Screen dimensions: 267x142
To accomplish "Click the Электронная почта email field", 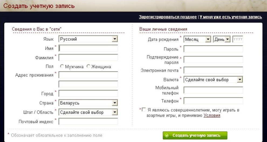I will [x=213, y=70].
